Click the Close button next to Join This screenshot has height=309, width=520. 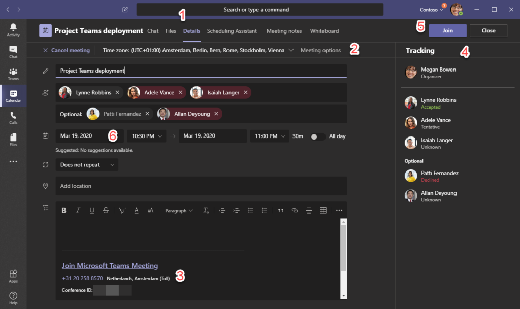489,30
